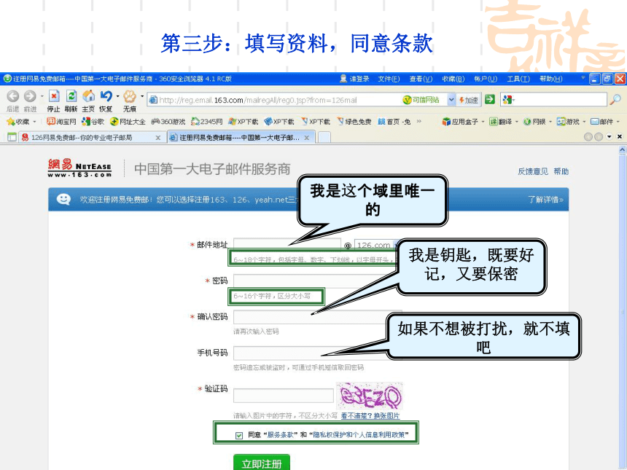Image resolution: width=627 pixels, height=470 pixels.
Task: Open the 反馈意见 link
Action: point(533,171)
